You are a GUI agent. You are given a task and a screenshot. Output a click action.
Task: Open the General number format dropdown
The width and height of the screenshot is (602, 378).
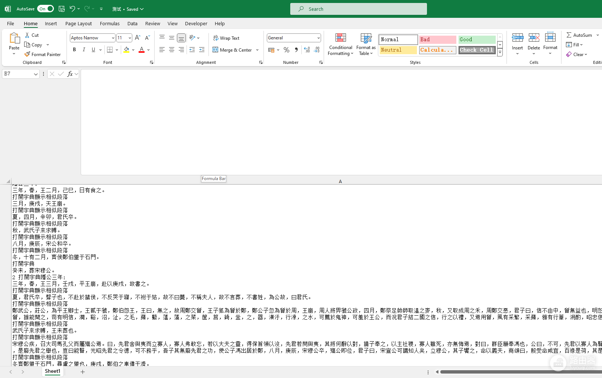click(318, 38)
